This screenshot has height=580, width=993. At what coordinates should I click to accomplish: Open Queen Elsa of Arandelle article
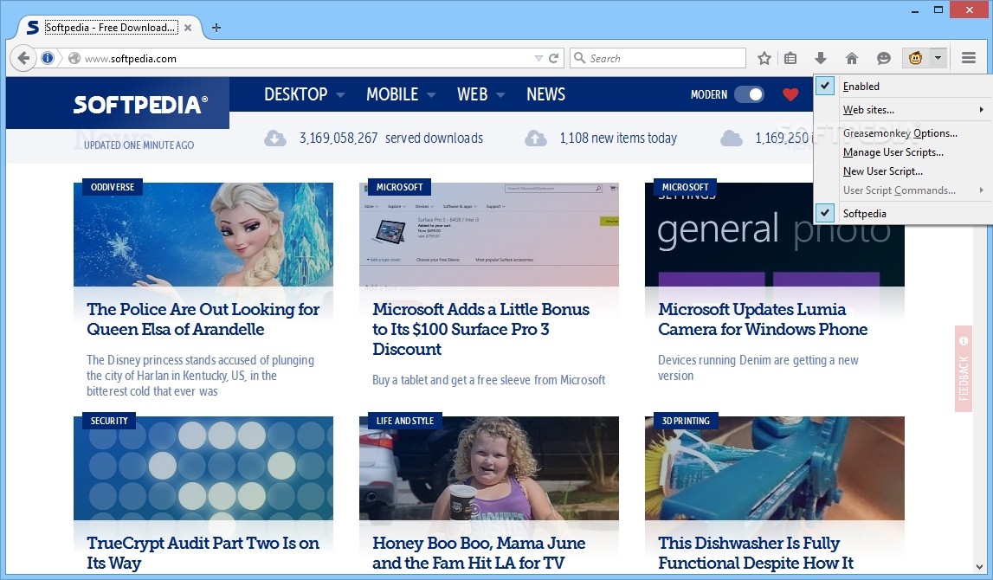(203, 319)
